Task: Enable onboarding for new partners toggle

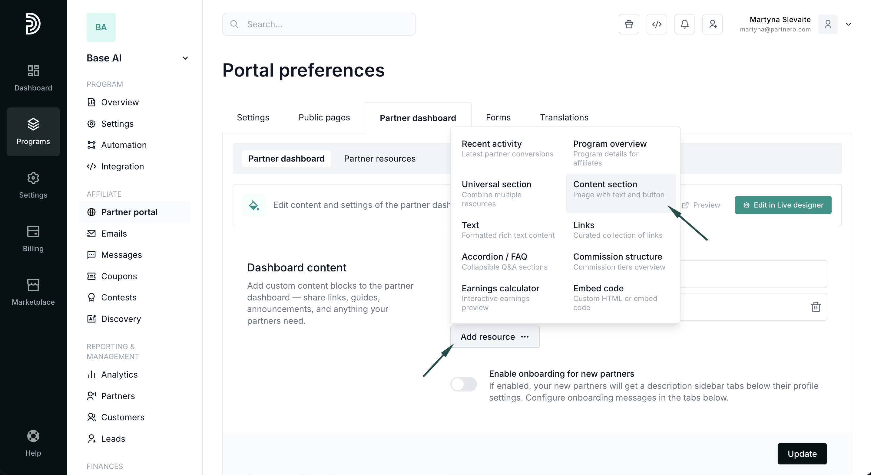Action: (x=463, y=384)
